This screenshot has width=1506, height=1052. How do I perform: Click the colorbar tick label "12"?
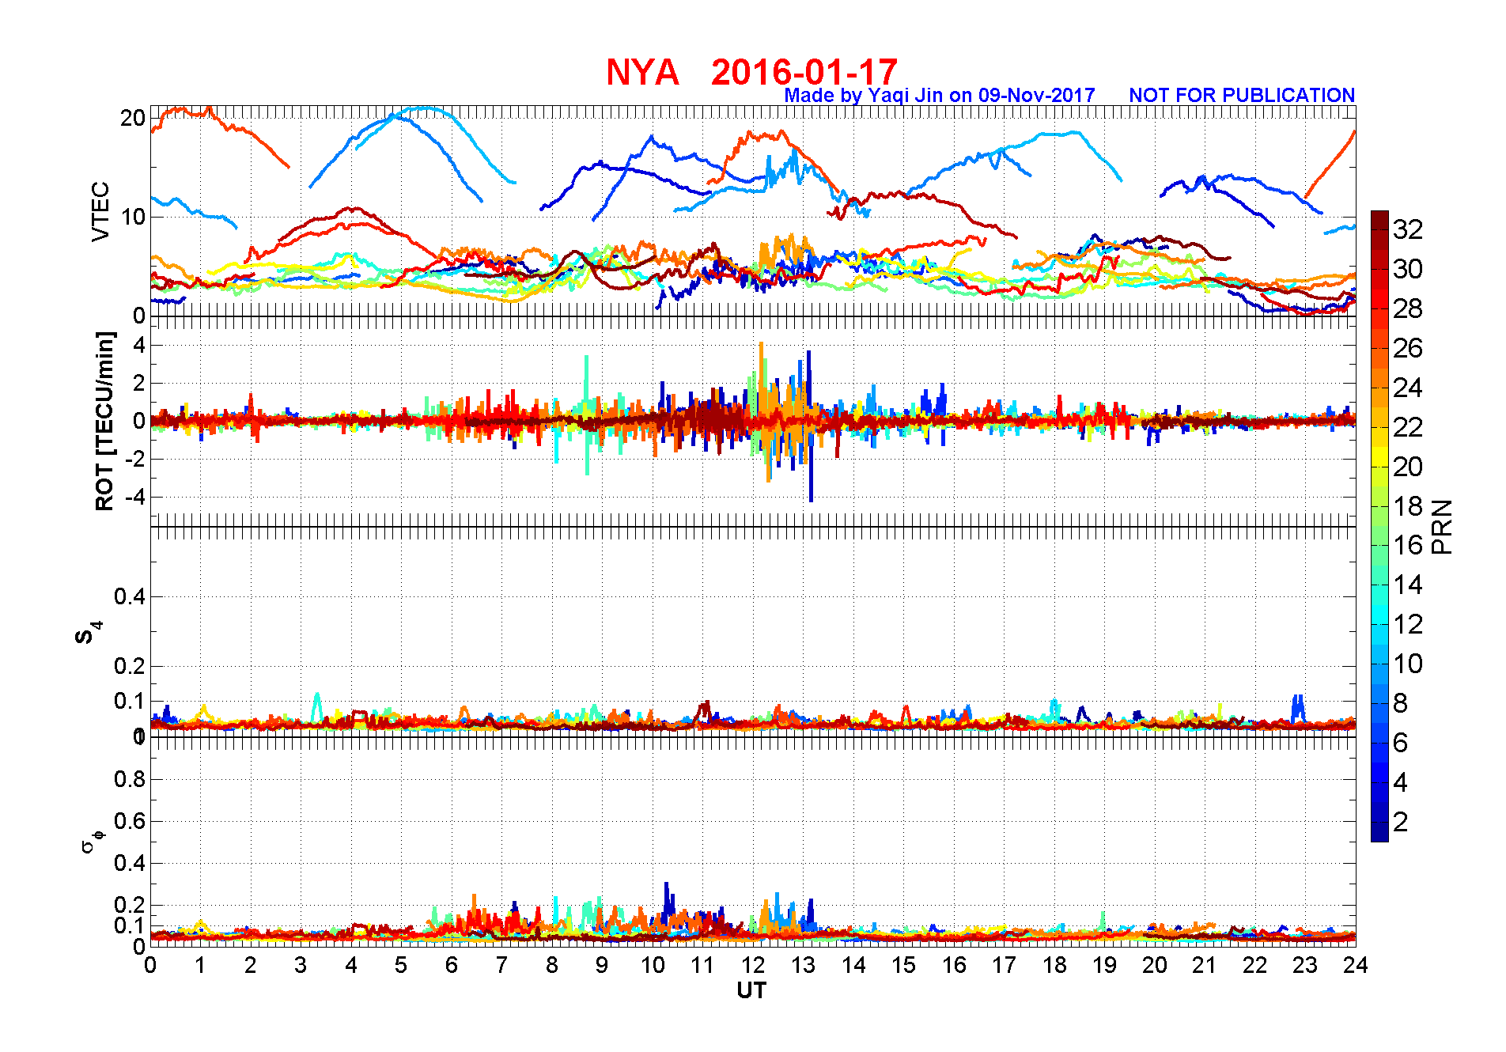(x=1408, y=624)
